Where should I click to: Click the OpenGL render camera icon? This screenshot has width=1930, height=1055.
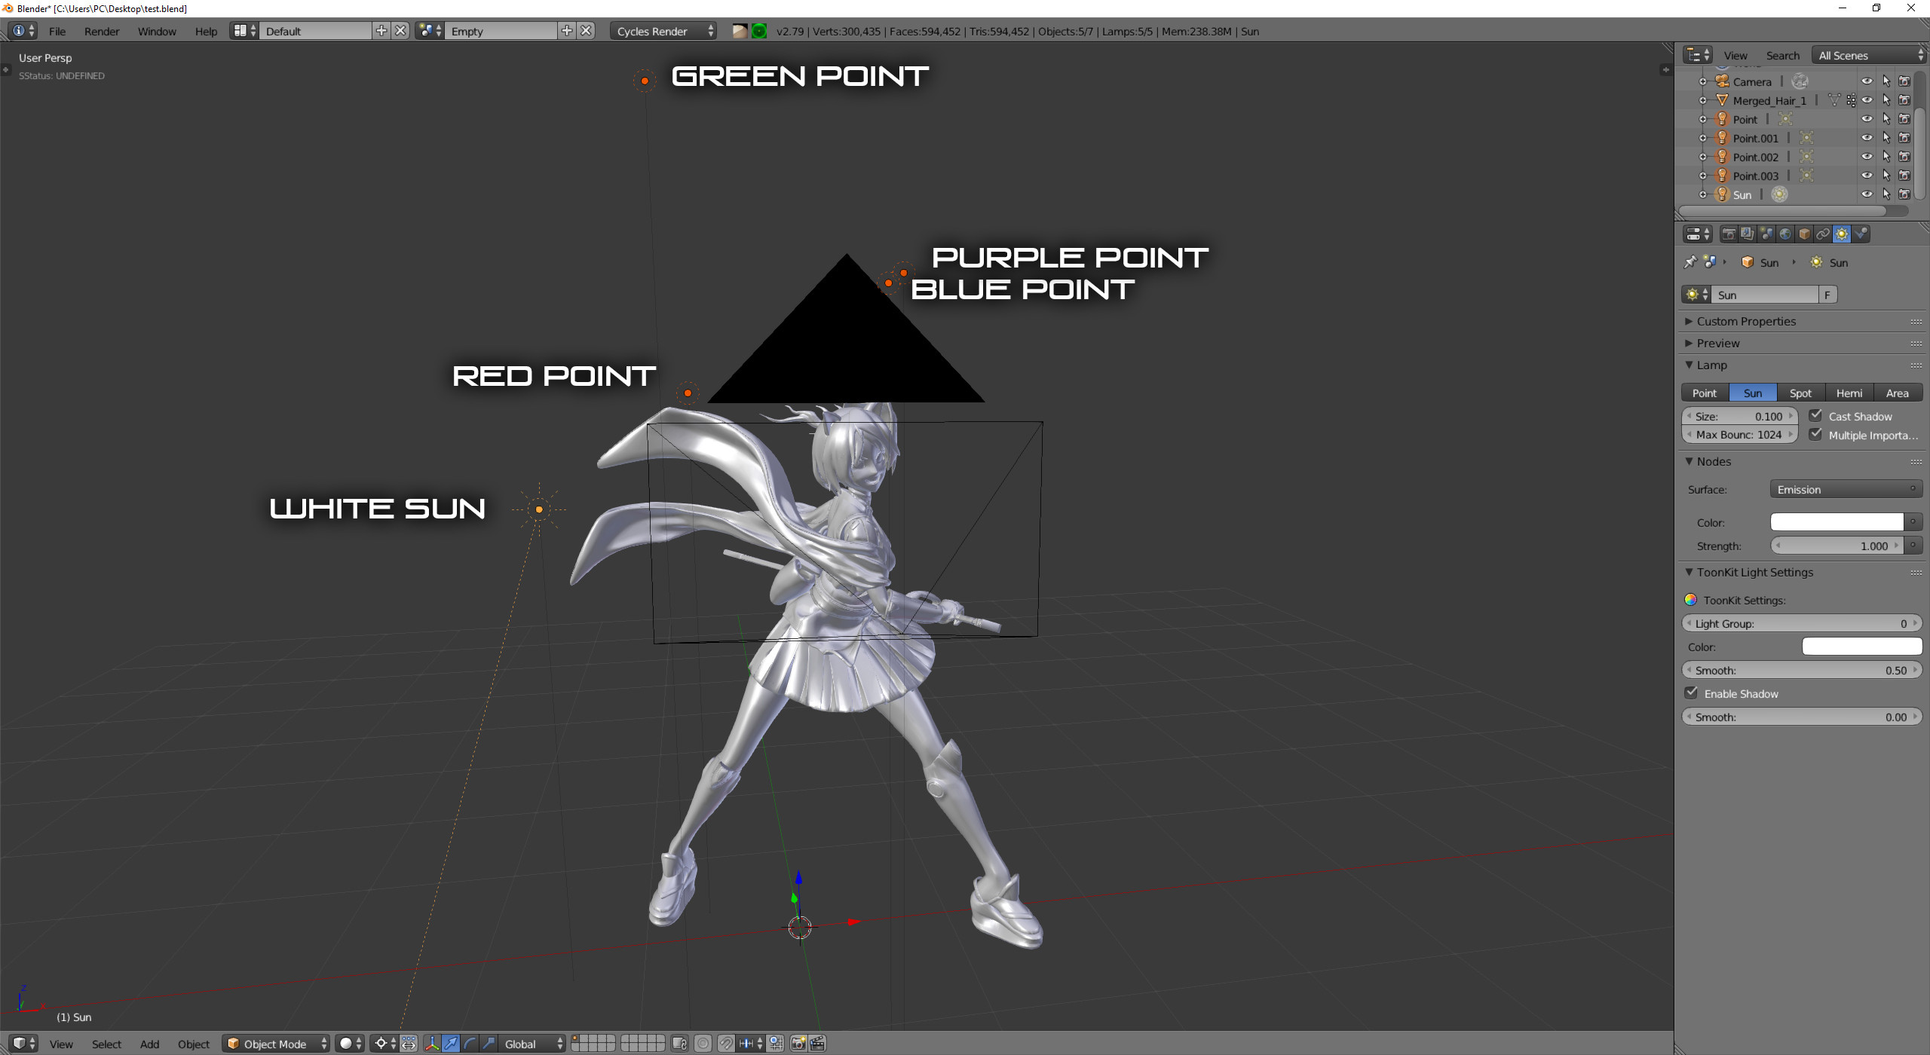coord(797,1043)
